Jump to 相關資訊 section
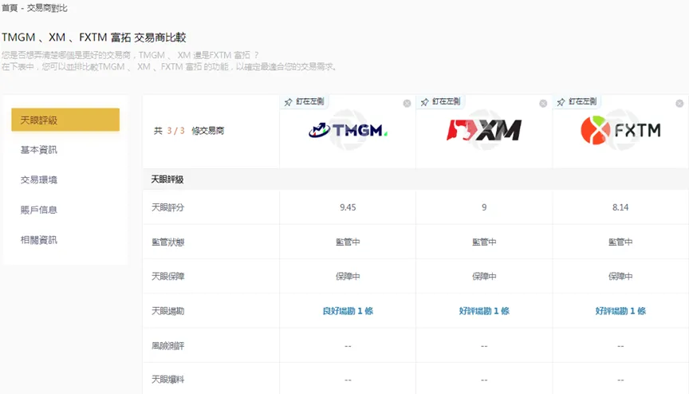The image size is (689, 394). coord(38,240)
